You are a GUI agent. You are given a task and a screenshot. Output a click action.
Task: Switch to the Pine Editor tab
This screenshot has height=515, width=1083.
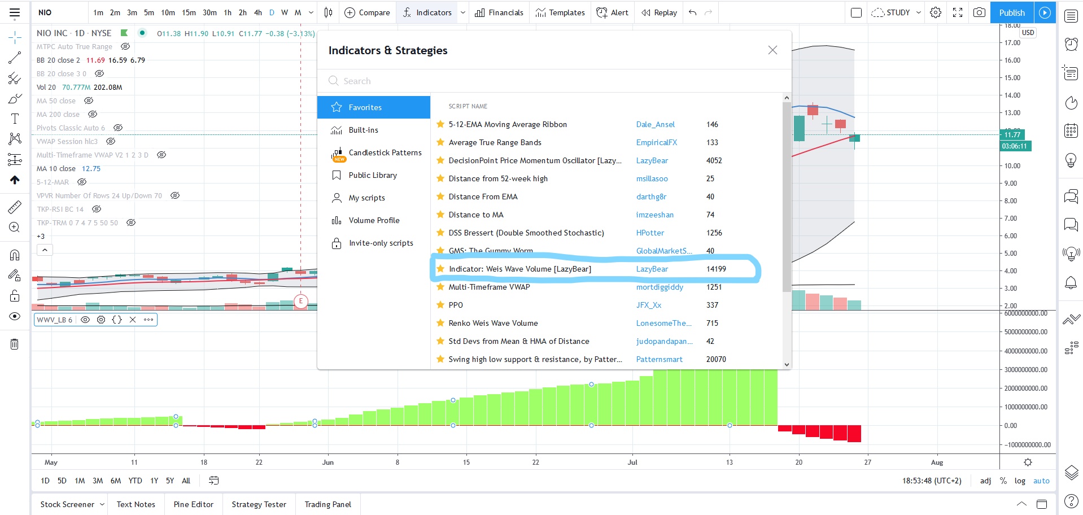(x=193, y=504)
